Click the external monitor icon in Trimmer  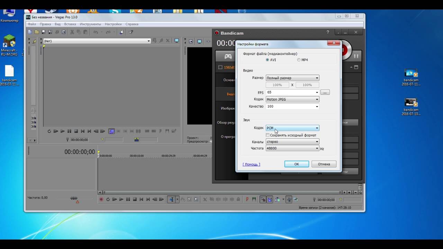(177, 40)
